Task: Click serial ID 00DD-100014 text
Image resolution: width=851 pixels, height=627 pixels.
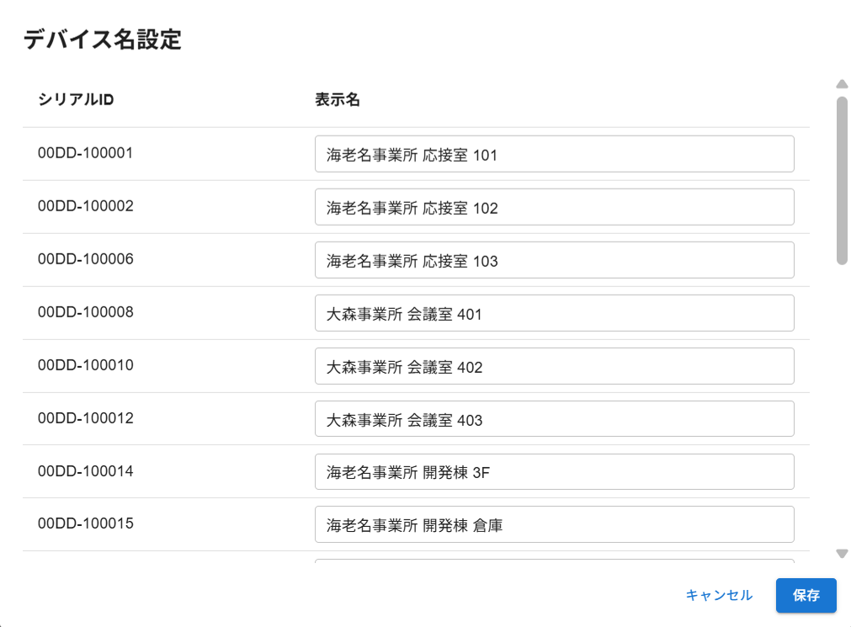Action: click(x=85, y=471)
